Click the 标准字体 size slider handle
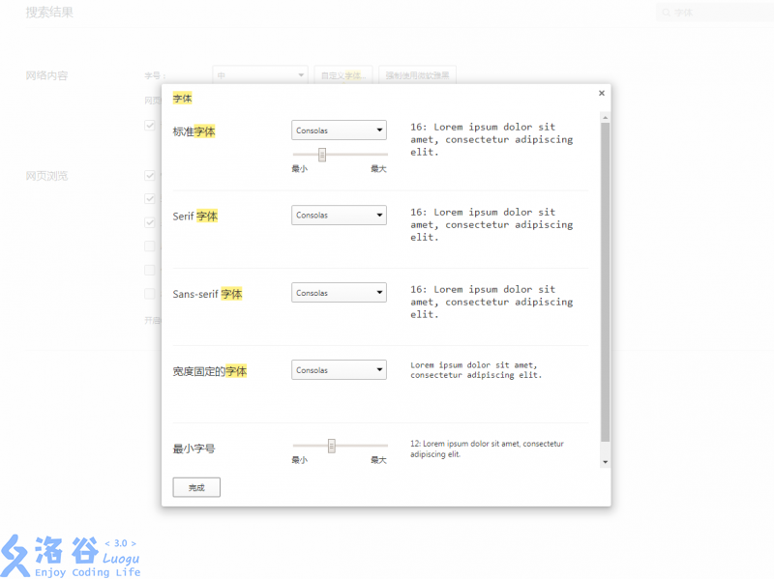The height and width of the screenshot is (579, 774). click(x=322, y=155)
